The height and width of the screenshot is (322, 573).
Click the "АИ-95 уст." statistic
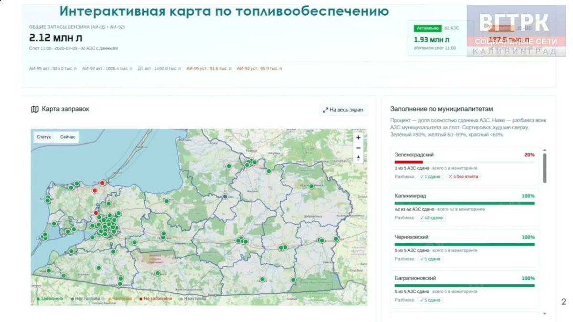click(209, 69)
